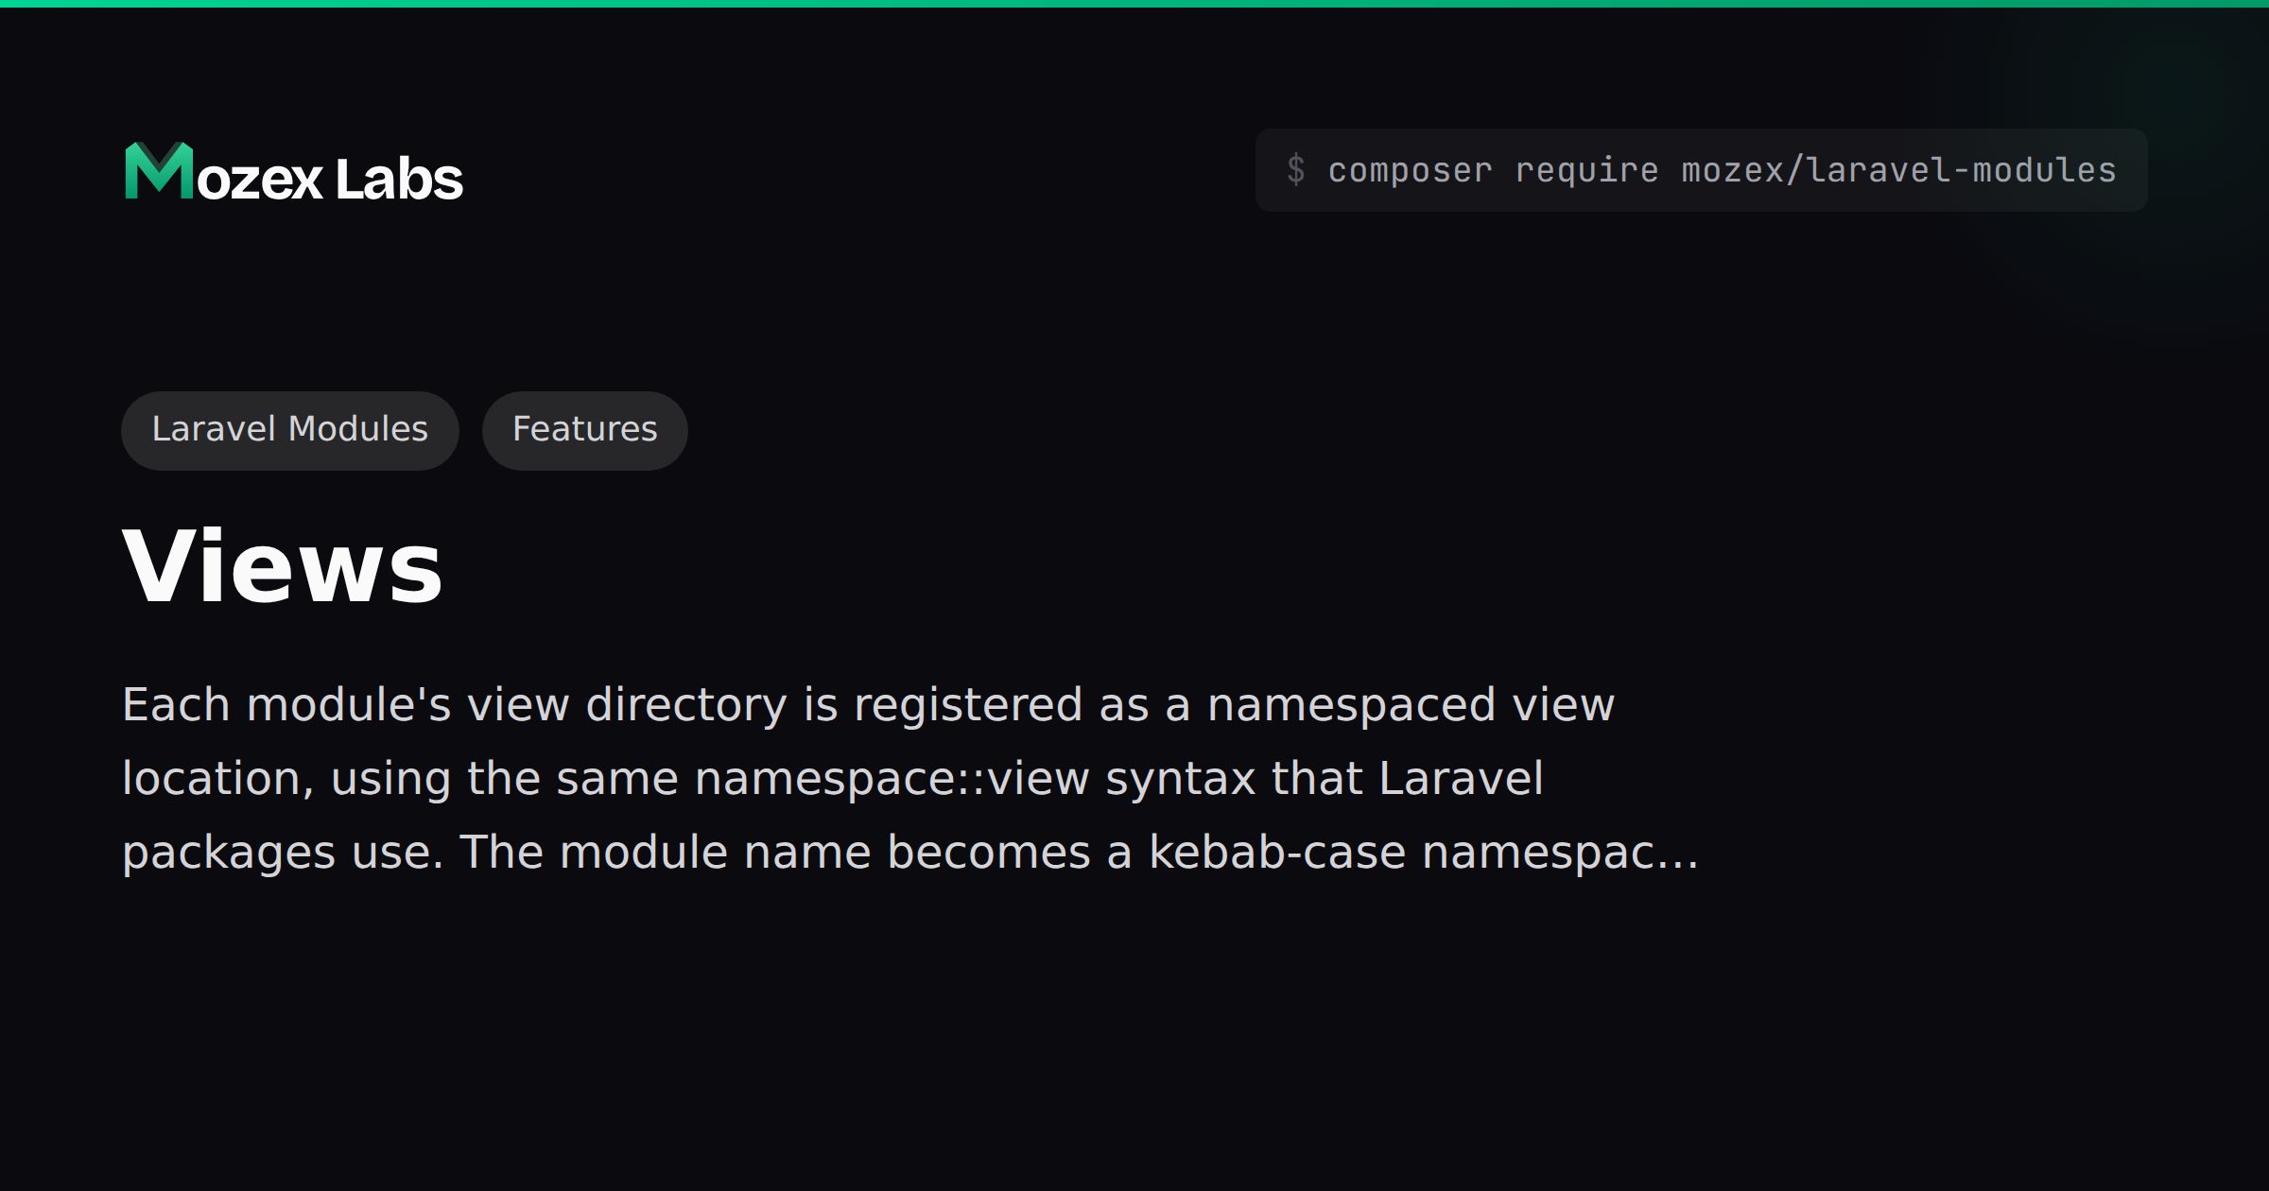Image resolution: width=2269 pixels, height=1191 pixels.
Task: Click the "namespace::view" text in the description
Action: [892, 779]
